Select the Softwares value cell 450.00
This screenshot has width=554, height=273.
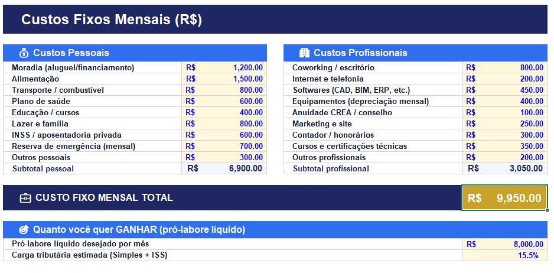tap(505, 90)
